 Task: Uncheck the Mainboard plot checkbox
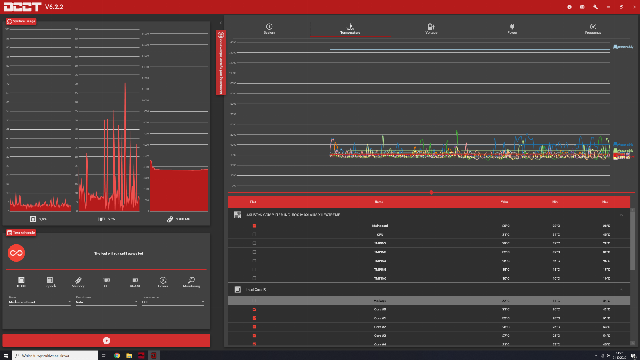254,226
